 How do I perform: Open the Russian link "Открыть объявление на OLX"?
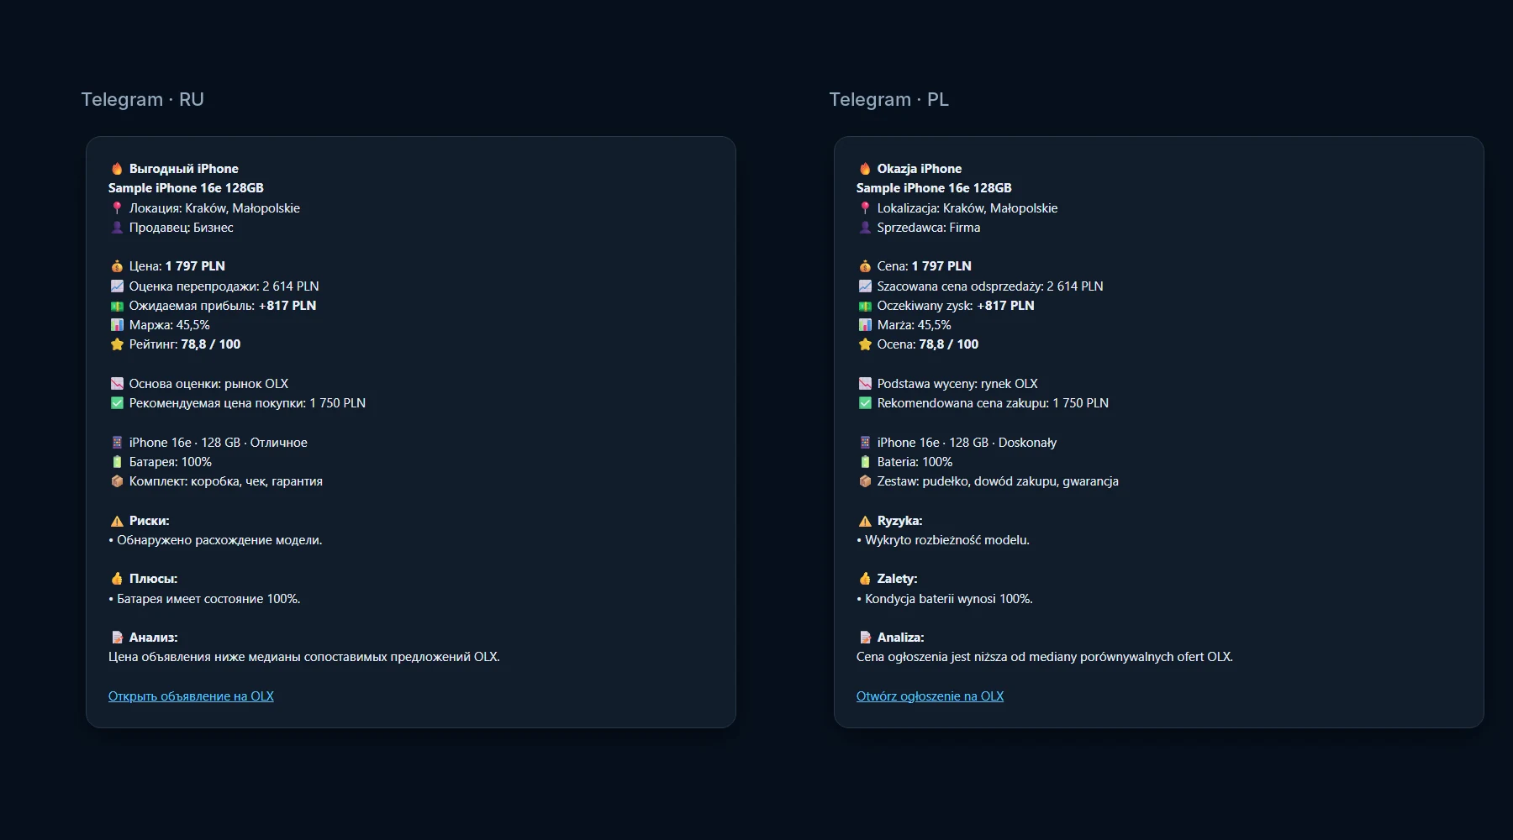(x=191, y=696)
